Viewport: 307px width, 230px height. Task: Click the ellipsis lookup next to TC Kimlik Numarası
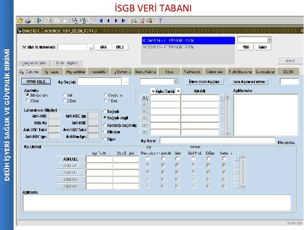click(91, 47)
